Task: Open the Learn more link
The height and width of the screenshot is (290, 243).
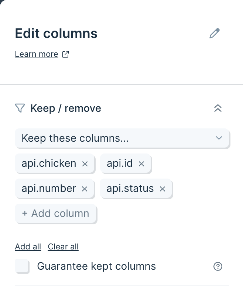Action: [x=36, y=54]
